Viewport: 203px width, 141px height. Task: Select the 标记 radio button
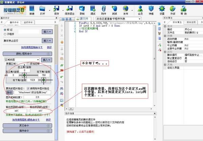5,29
